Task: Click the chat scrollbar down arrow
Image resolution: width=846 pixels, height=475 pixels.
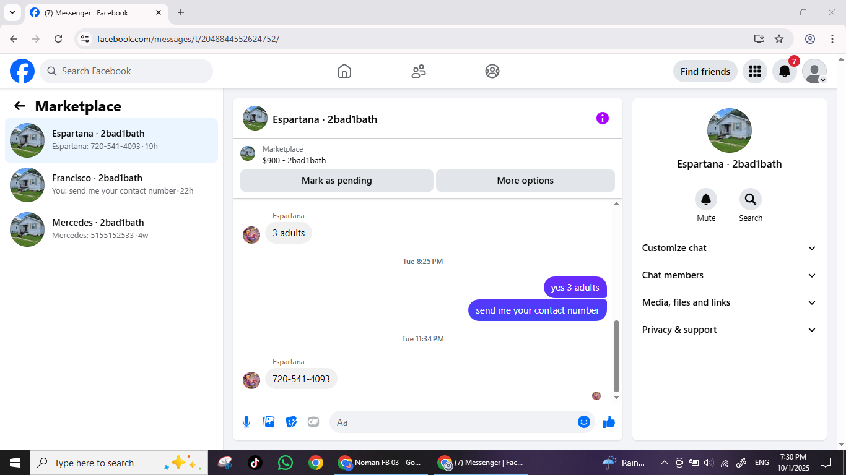Action: [616, 397]
